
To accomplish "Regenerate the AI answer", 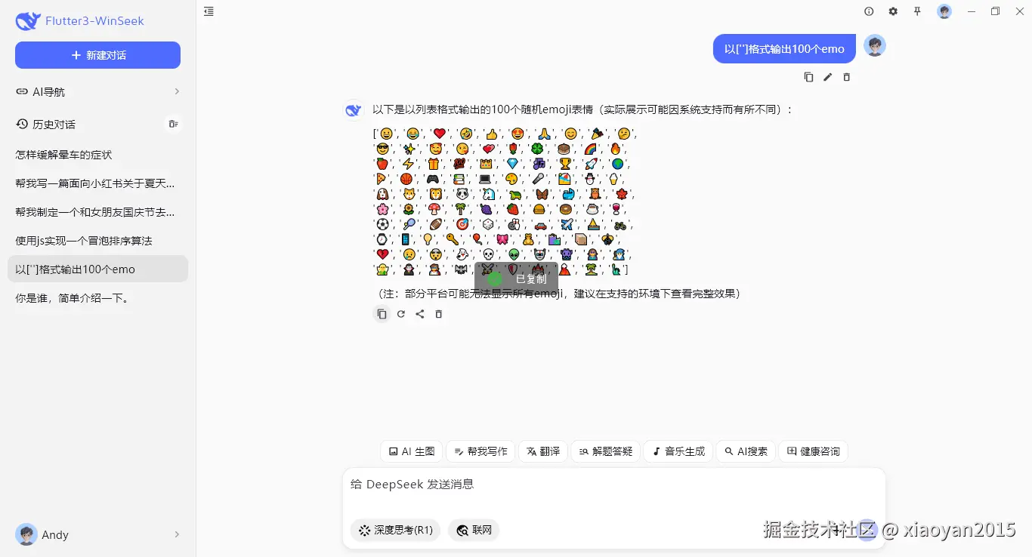I will pyautogui.click(x=401, y=314).
